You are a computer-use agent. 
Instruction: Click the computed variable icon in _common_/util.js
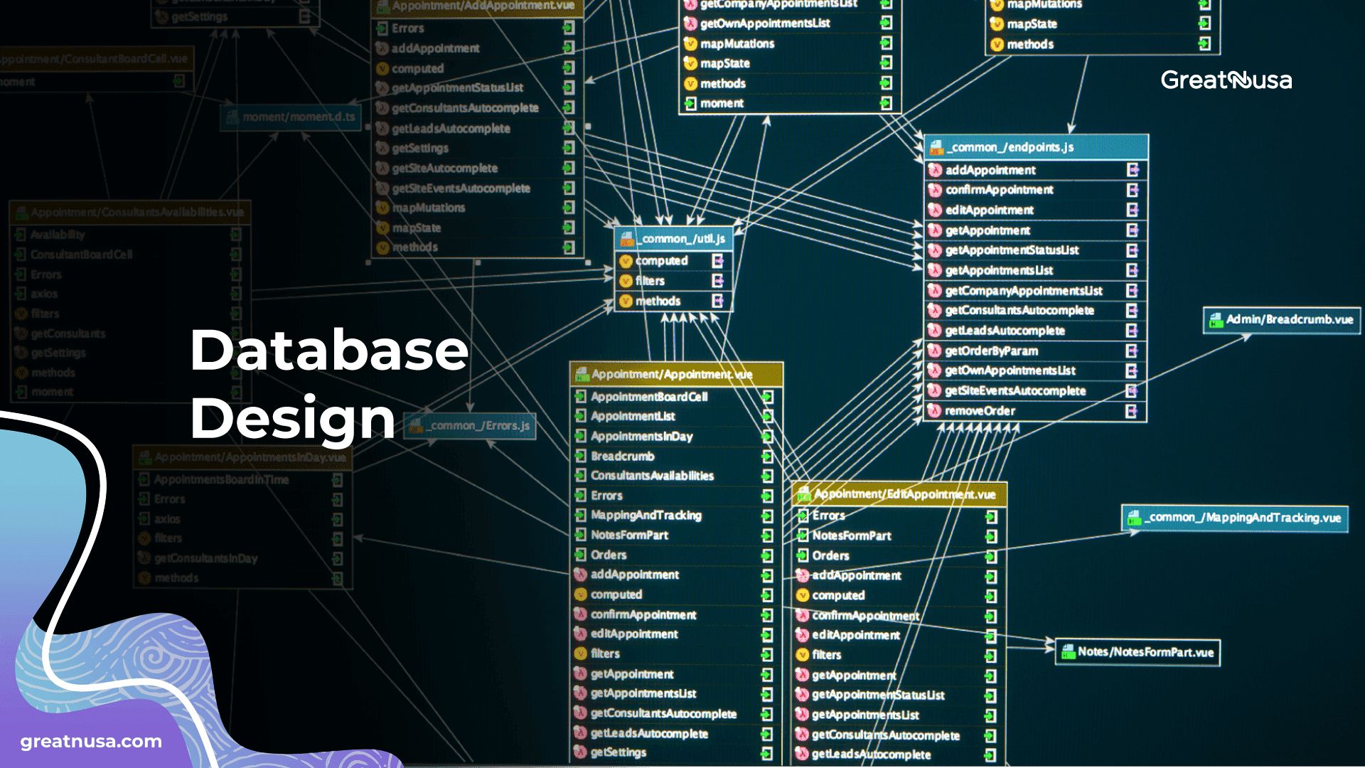626,260
